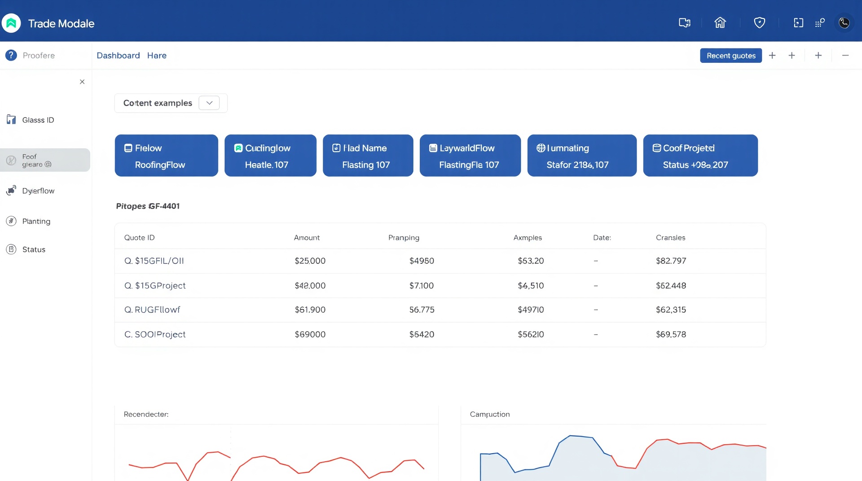Click the LaywarldFlow card icon
The height and width of the screenshot is (481, 862).
433,148
